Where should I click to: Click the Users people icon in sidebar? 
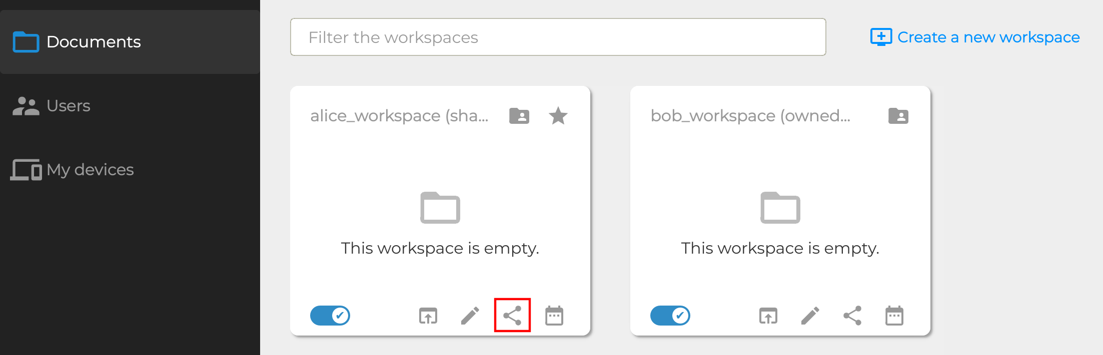pyautogui.click(x=26, y=106)
